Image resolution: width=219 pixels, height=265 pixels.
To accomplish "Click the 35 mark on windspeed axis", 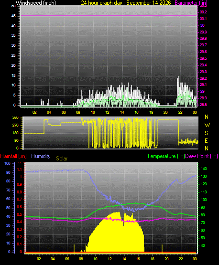I will pyautogui.click(x=13, y=35).
